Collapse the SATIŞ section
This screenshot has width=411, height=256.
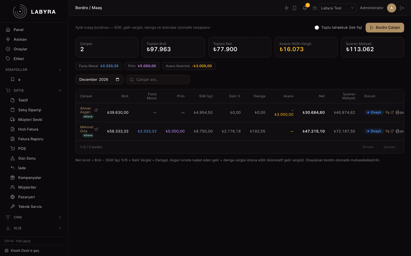[34, 90]
